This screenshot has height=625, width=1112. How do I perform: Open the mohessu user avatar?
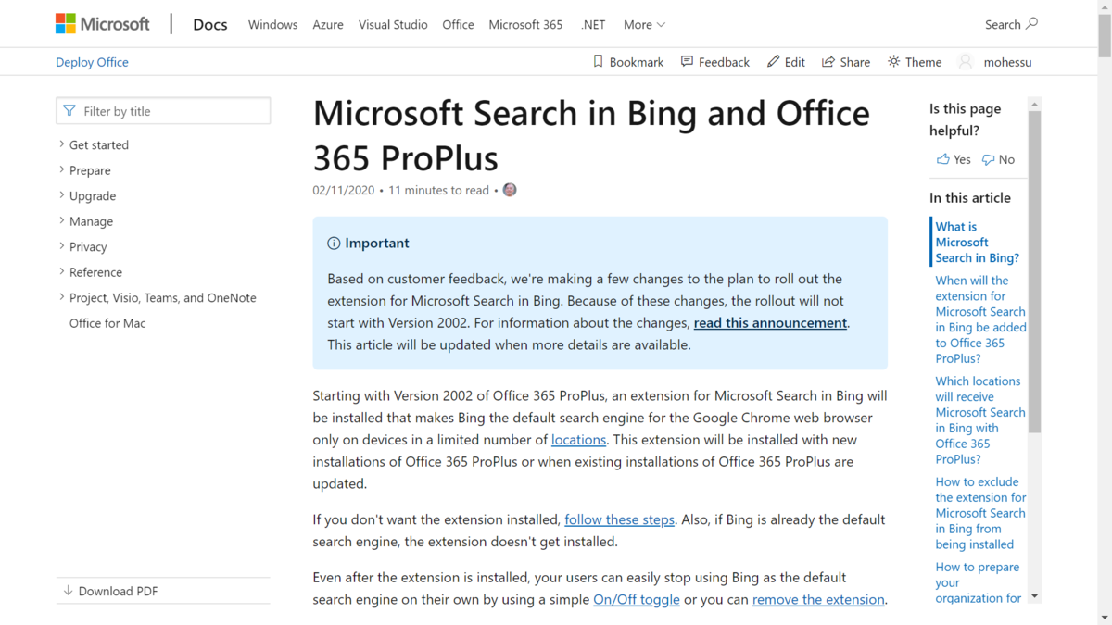tap(966, 62)
